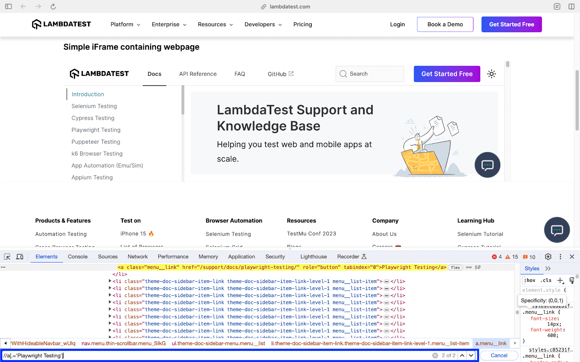Cancel the DevTools search
Viewport: 580px width, 362px height.
tap(499, 355)
